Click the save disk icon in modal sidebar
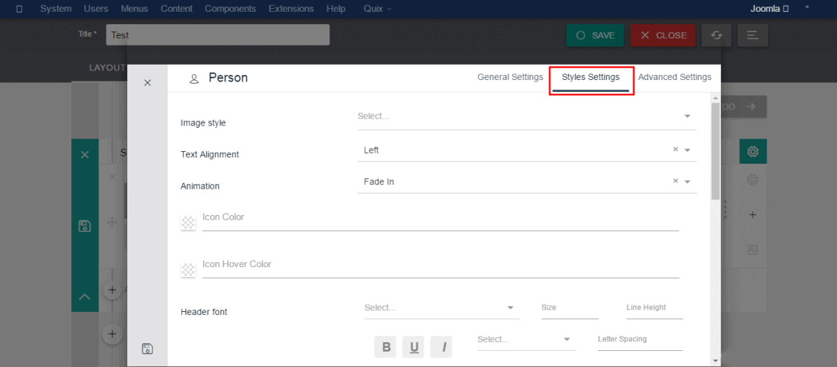Image resolution: width=837 pixels, height=367 pixels. (147, 349)
